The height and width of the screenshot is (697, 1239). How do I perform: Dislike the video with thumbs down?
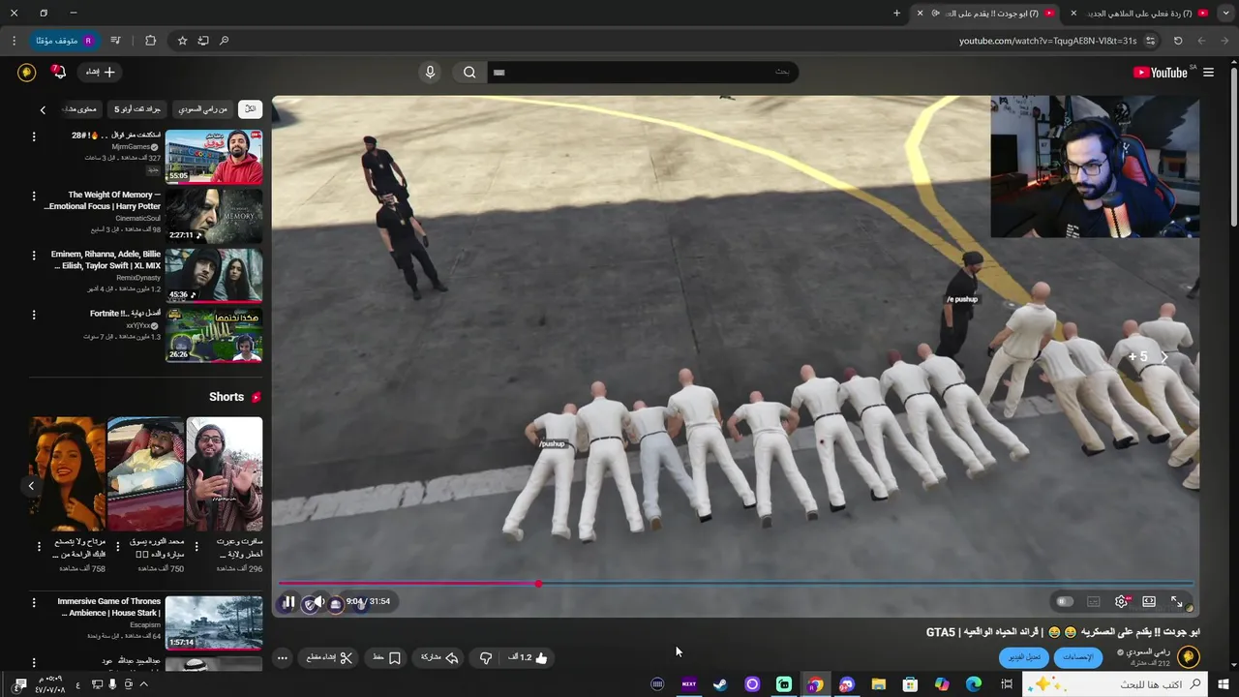click(486, 658)
